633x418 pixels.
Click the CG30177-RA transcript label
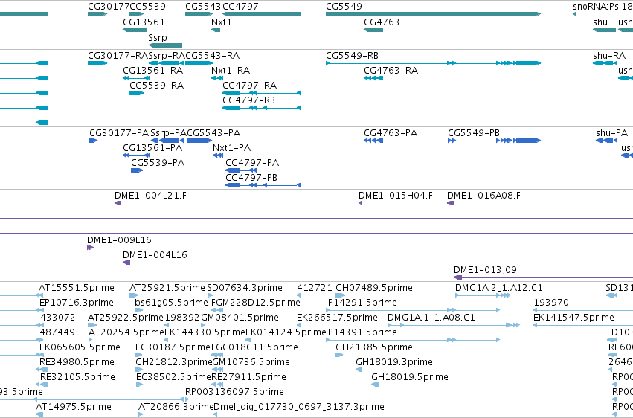click(118, 55)
